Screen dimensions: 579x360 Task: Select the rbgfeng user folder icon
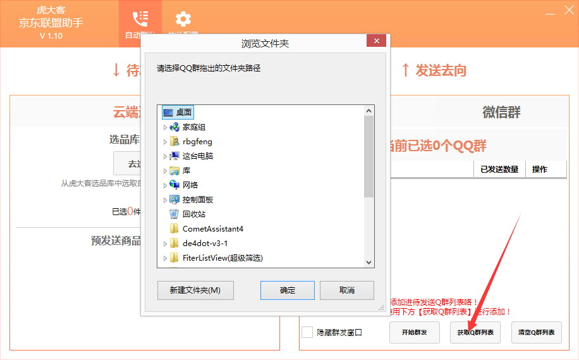174,141
